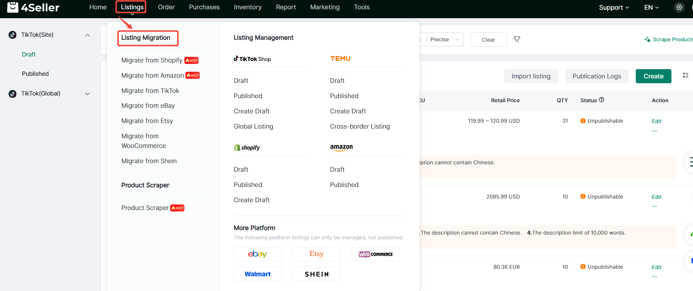Viewport: 693px width, 291px height.
Task: Open the Report menu
Action: point(286,7)
